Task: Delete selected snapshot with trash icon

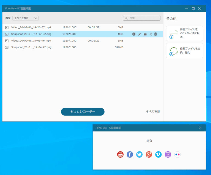Action: (156, 34)
